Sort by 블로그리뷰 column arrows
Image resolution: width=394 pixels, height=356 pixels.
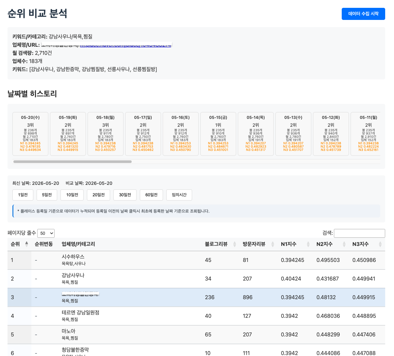click(x=235, y=244)
